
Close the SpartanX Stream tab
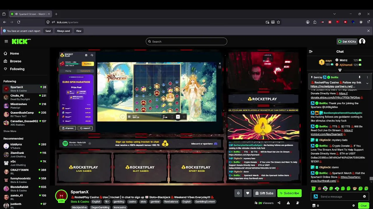pos(49,14)
